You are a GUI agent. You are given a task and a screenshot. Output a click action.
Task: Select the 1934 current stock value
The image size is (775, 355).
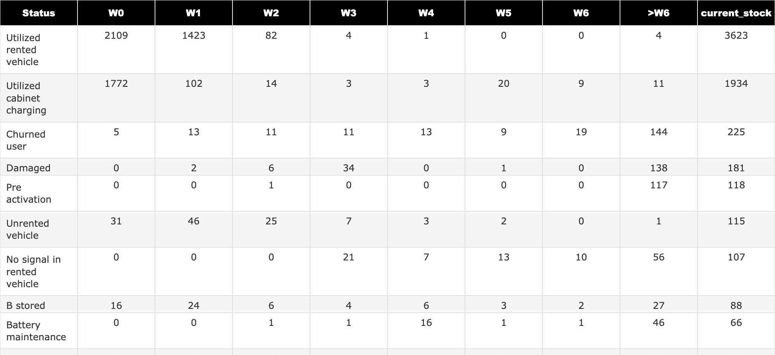[x=736, y=84]
